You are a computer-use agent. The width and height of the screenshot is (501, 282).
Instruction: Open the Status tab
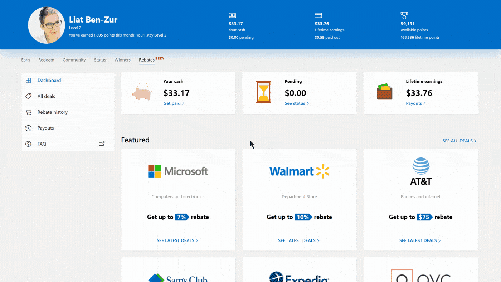coord(100,60)
